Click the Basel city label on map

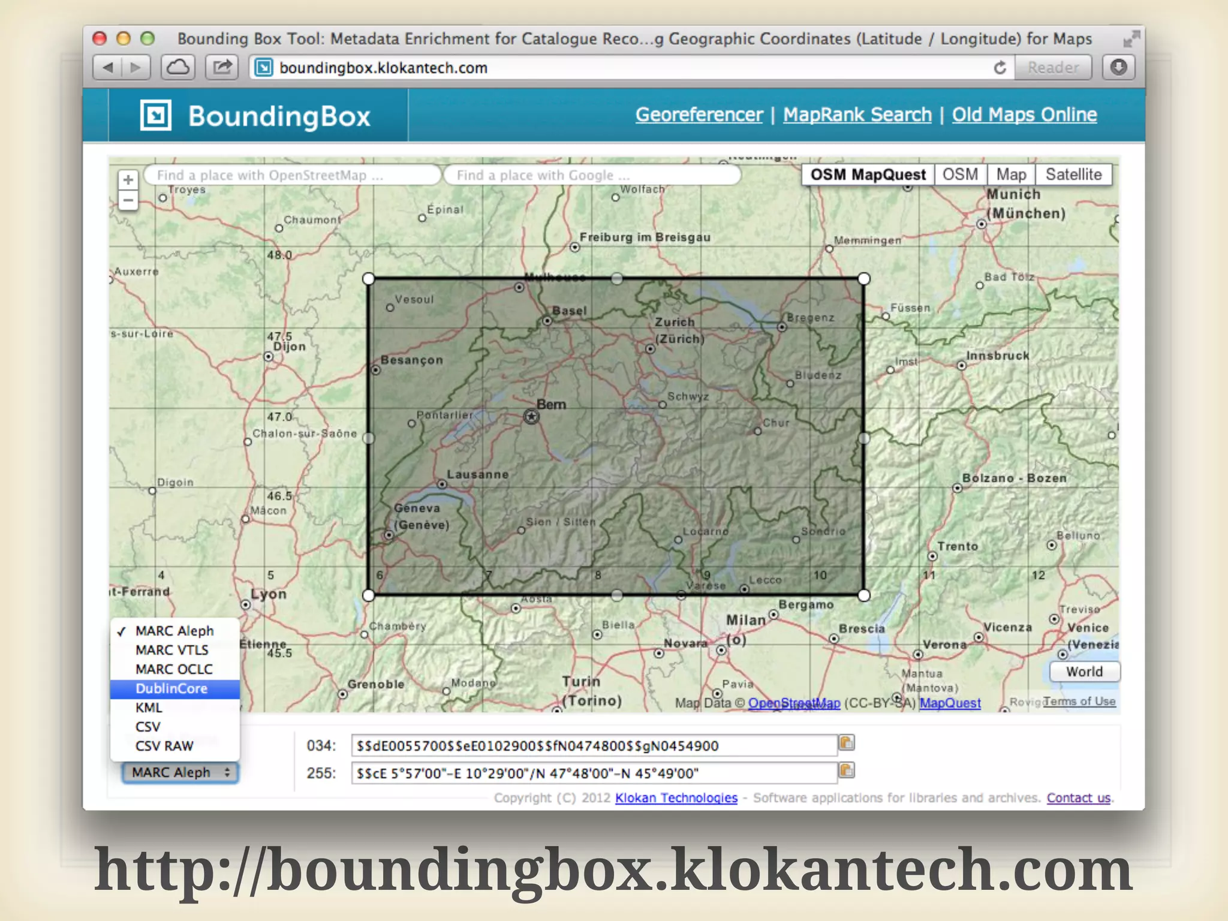[569, 311]
